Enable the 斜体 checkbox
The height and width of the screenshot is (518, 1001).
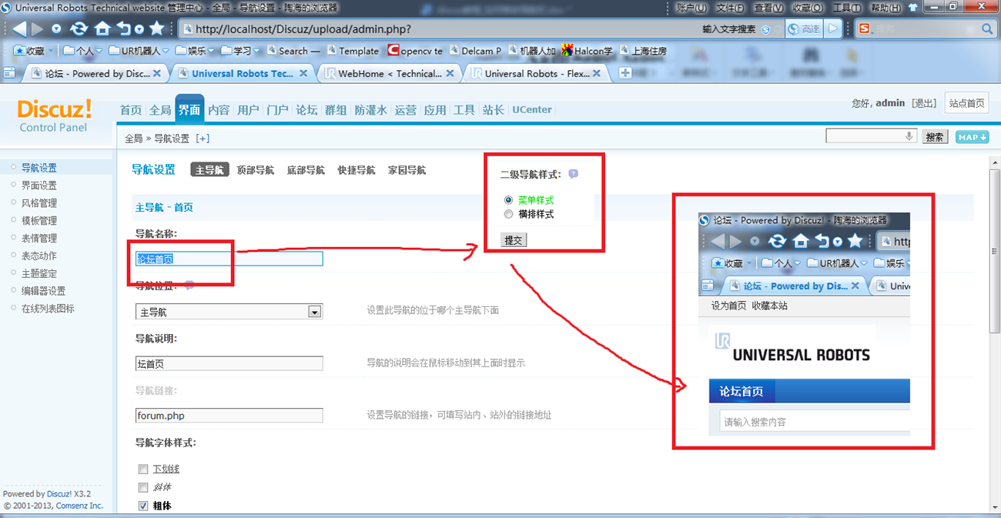[x=143, y=487]
